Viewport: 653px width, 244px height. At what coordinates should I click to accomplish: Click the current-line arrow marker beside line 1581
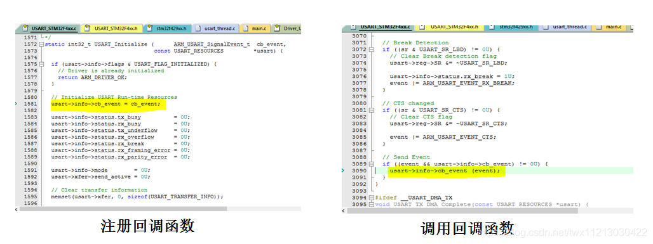pos(17,103)
